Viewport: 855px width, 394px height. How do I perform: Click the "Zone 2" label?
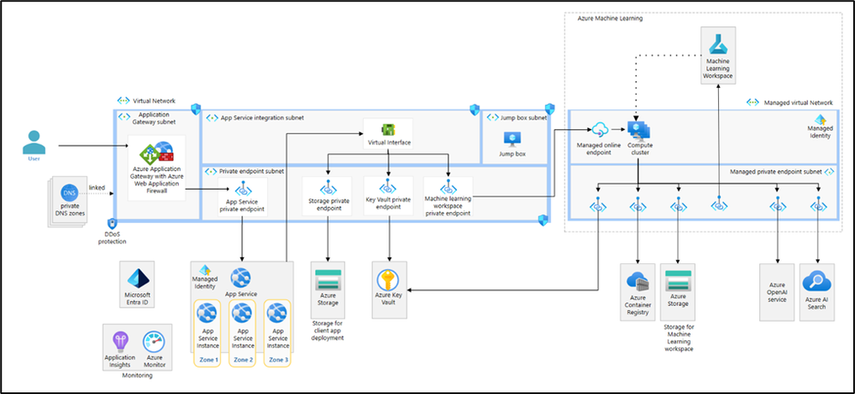(x=243, y=360)
